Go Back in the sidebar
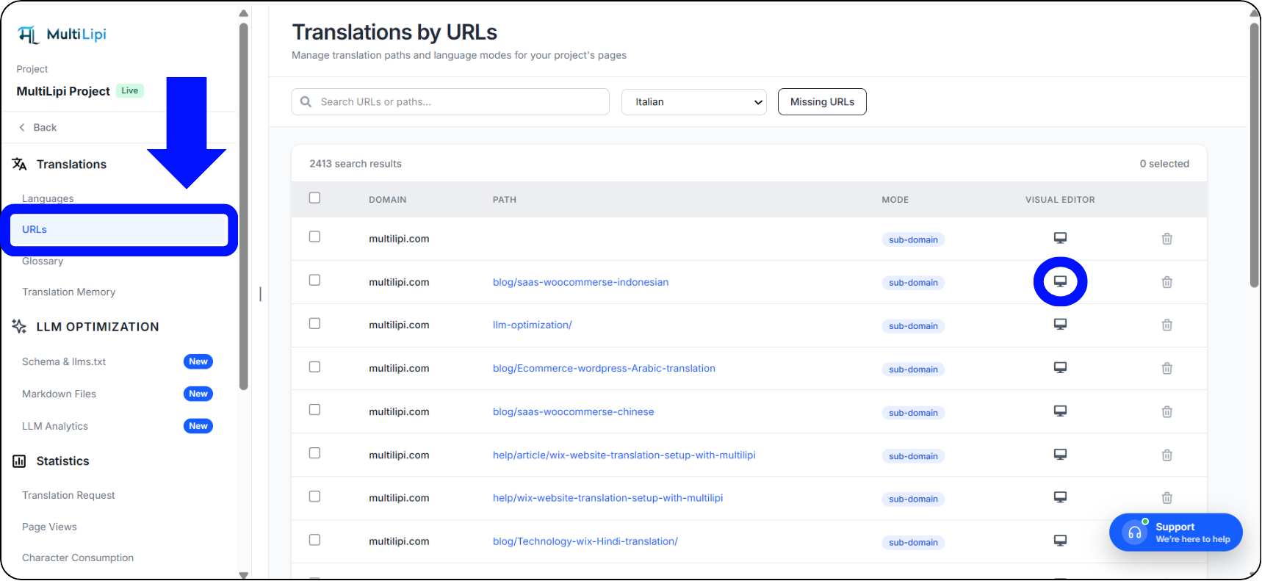Screen dimensions: 1262x581 point(38,128)
